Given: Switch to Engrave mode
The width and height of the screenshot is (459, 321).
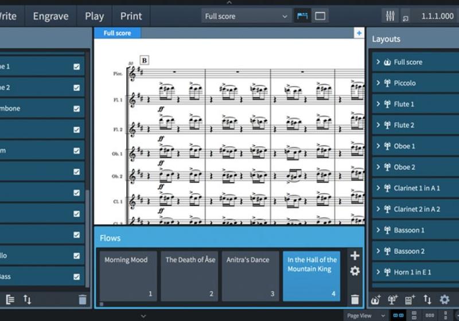Looking at the screenshot, I should pos(50,16).
